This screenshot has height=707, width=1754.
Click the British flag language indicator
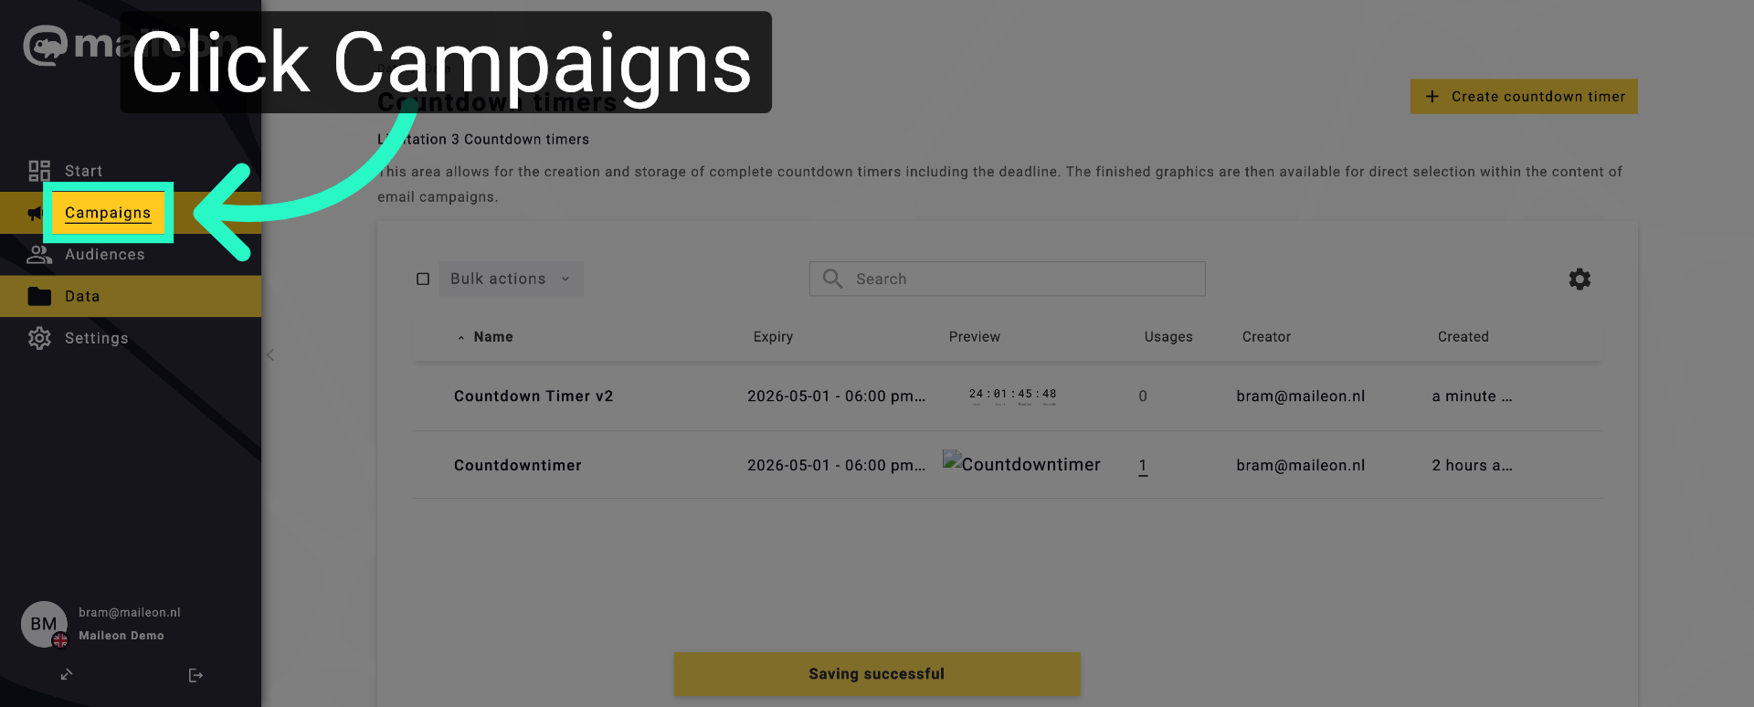pos(60,640)
